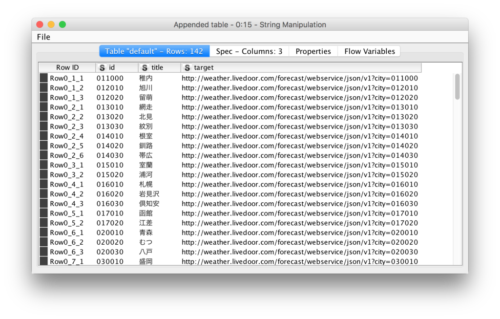The image size is (500, 319).
Task: Click the color marker of Row0_5_1
Action: click(43, 213)
